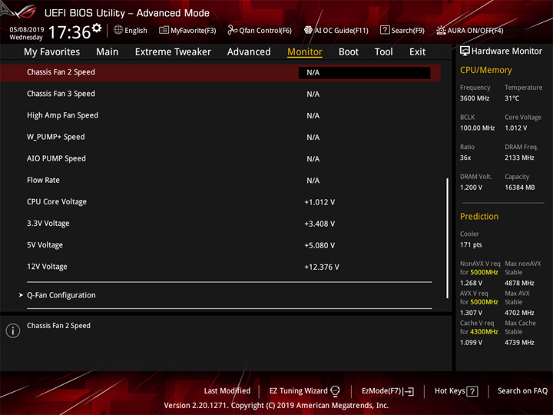Click the settings gear next to the clock
The image size is (553, 415).
click(x=97, y=28)
